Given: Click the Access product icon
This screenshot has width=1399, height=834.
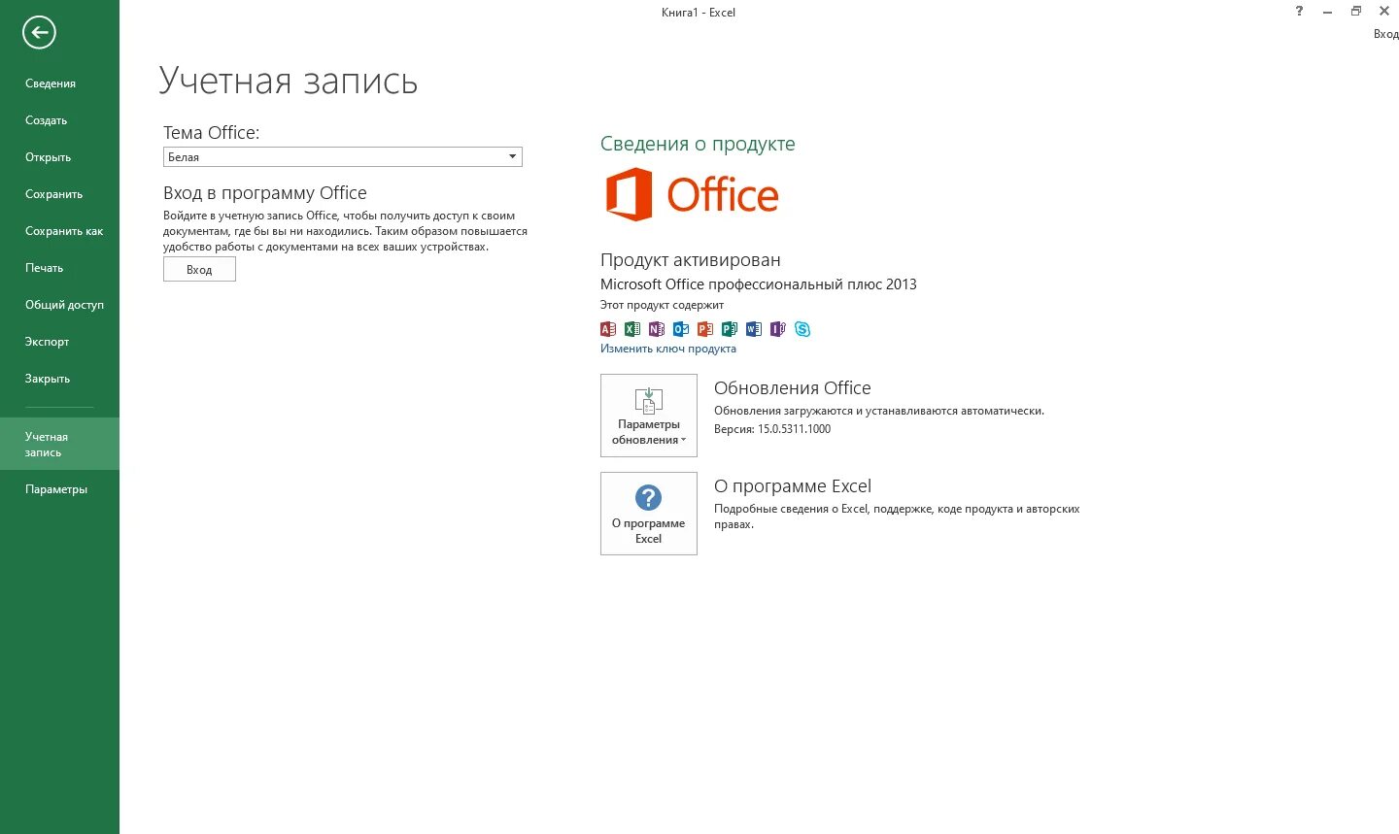Looking at the screenshot, I should point(608,329).
